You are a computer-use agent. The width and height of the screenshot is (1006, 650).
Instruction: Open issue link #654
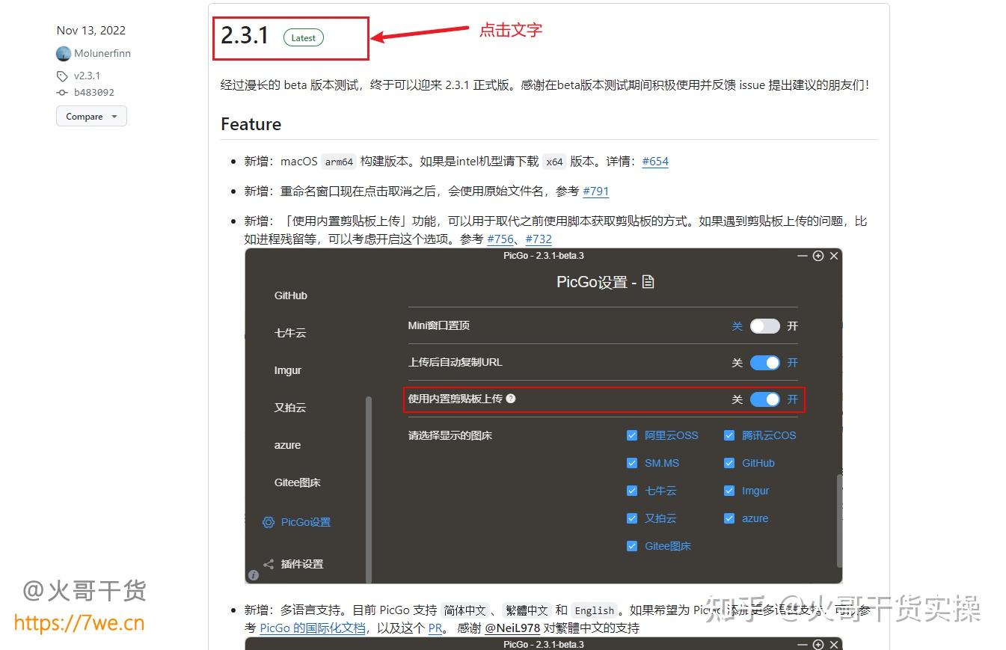[x=654, y=161]
